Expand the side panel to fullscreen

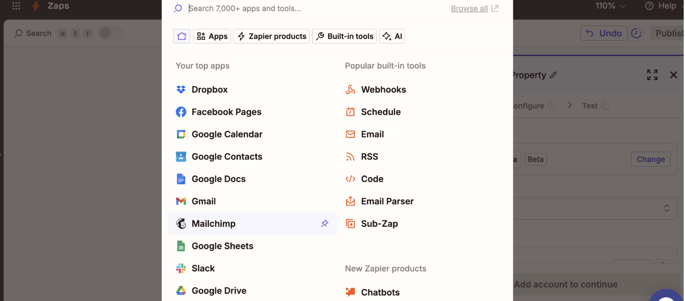tap(652, 75)
